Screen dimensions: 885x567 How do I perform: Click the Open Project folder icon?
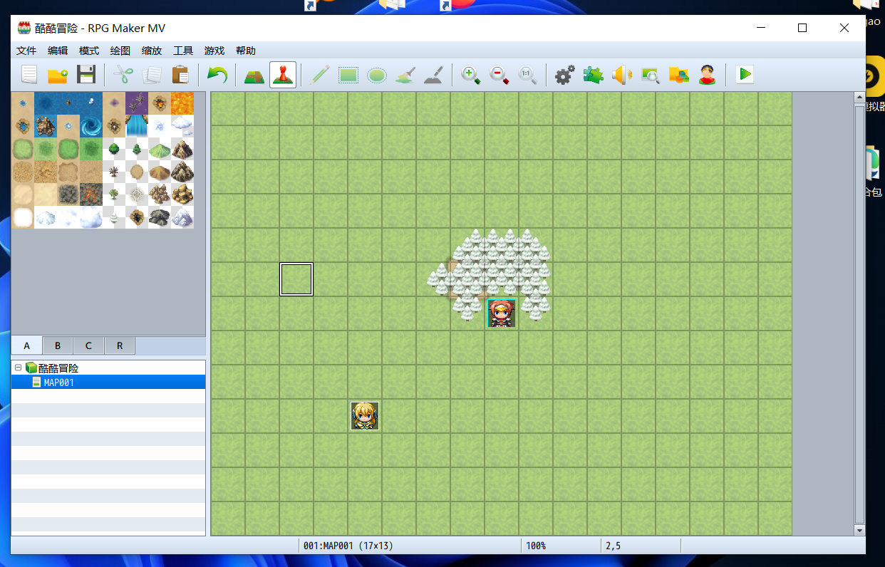pos(58,74)
